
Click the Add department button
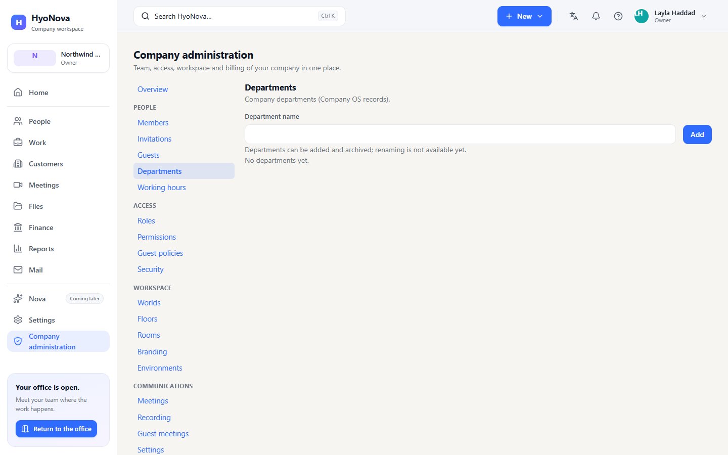(x=697, y=134)
